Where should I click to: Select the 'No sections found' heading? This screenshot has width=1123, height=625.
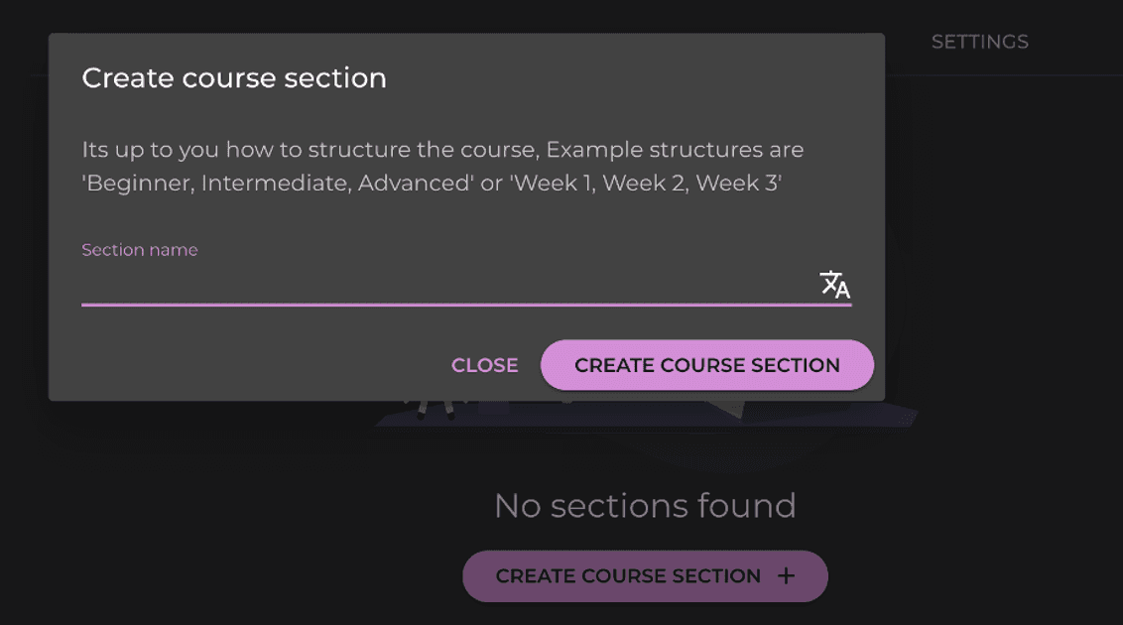645,505
